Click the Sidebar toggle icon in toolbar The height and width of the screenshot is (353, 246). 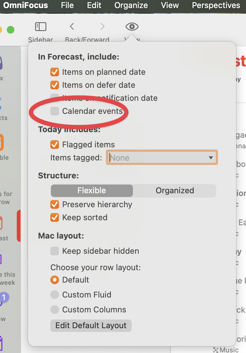click(x=40, y=27)
